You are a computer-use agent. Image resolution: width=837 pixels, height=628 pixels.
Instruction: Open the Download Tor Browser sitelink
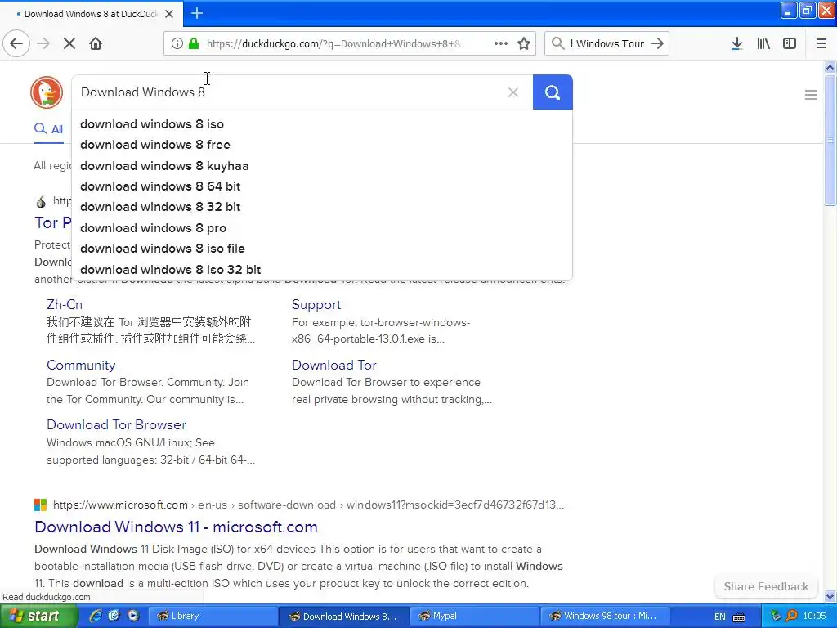coord(116,424)
